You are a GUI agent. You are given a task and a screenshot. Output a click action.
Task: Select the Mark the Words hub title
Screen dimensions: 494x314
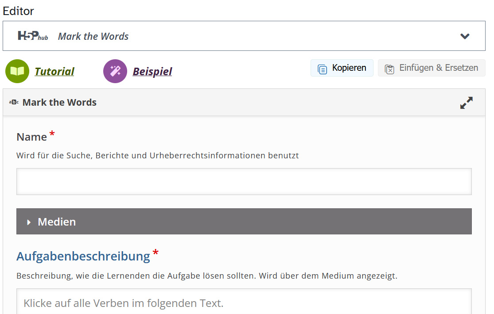click(93, 36)
